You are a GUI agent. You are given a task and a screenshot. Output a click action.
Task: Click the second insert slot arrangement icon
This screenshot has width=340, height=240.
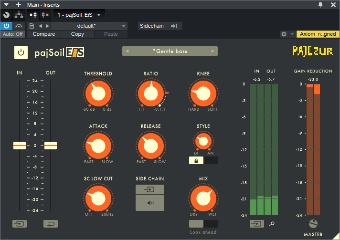tap(45, 15)
